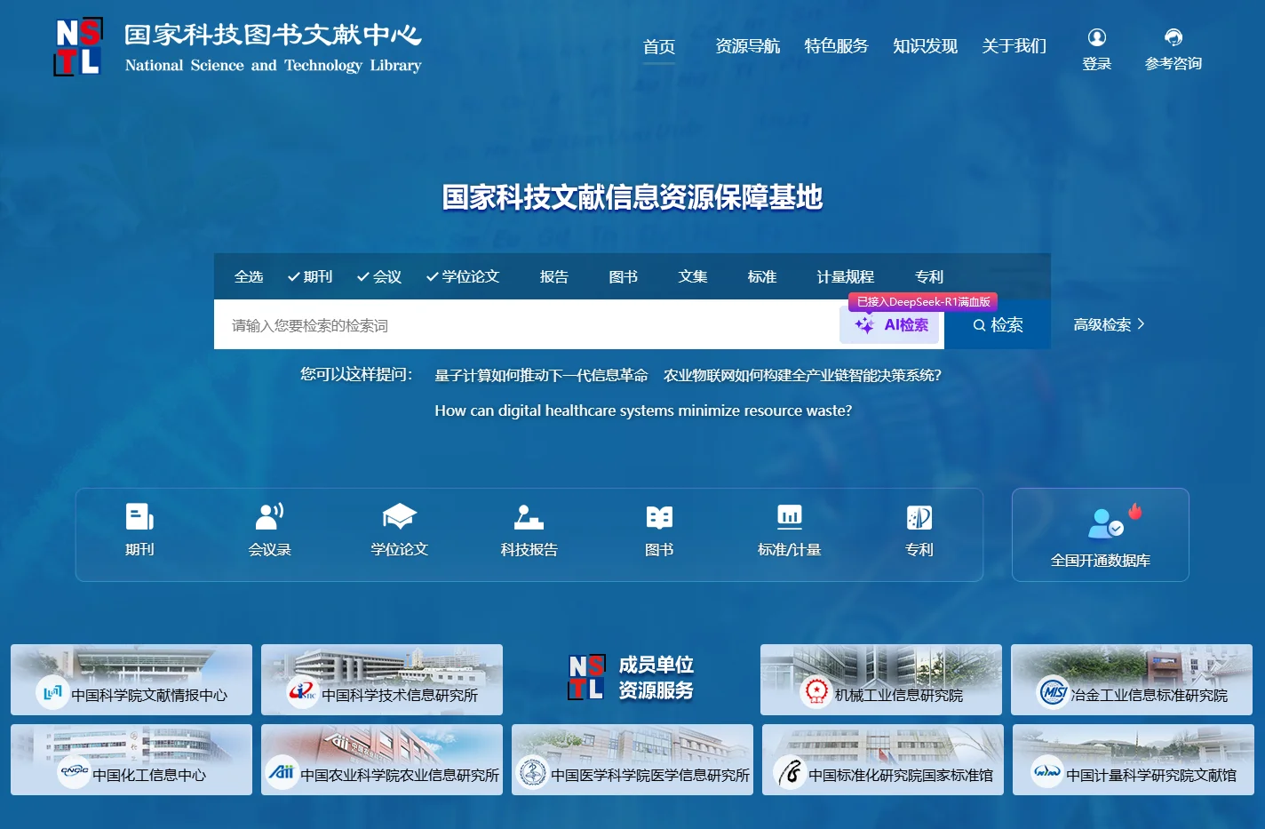The width and height of the screenshot is (1265, 829).
Task: Click CNCIC logo of 中国化工信息中心
Action: [x=74, y=772]
